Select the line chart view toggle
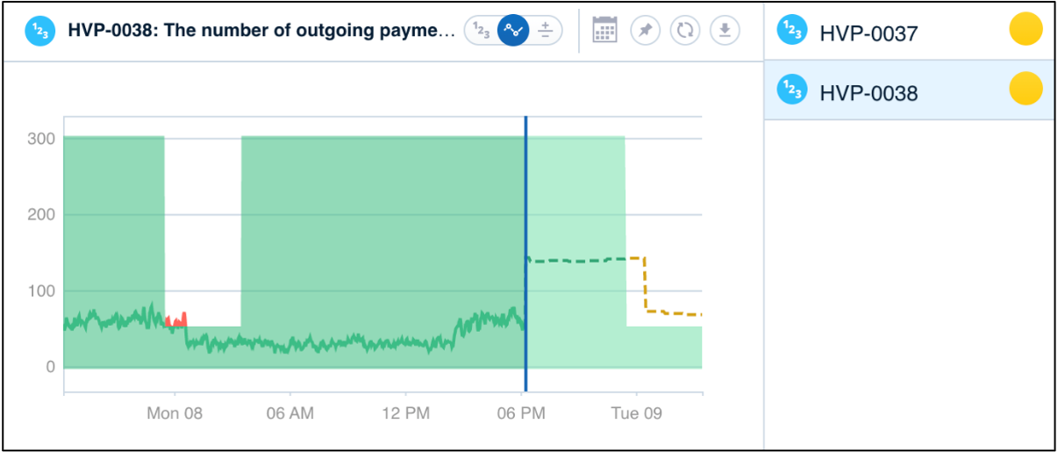Screen dimensions: 1058x453 513,31
